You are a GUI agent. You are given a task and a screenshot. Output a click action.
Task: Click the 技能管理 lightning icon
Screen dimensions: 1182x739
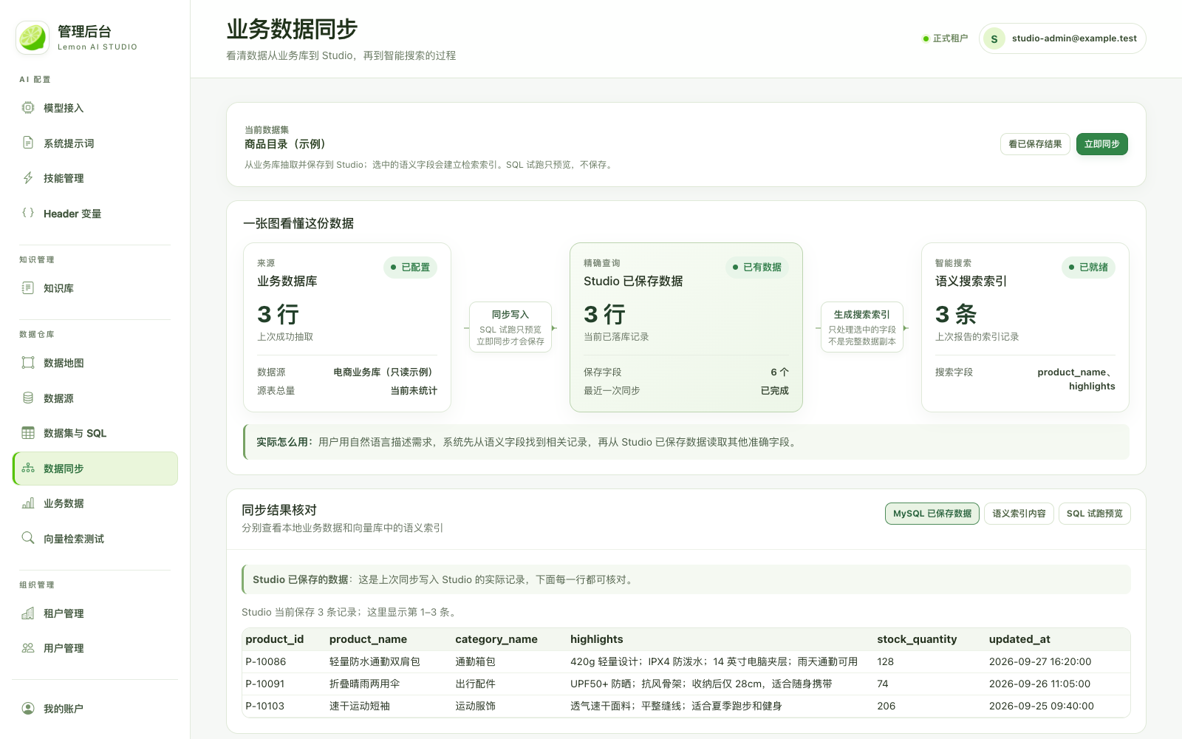[28, 177]
